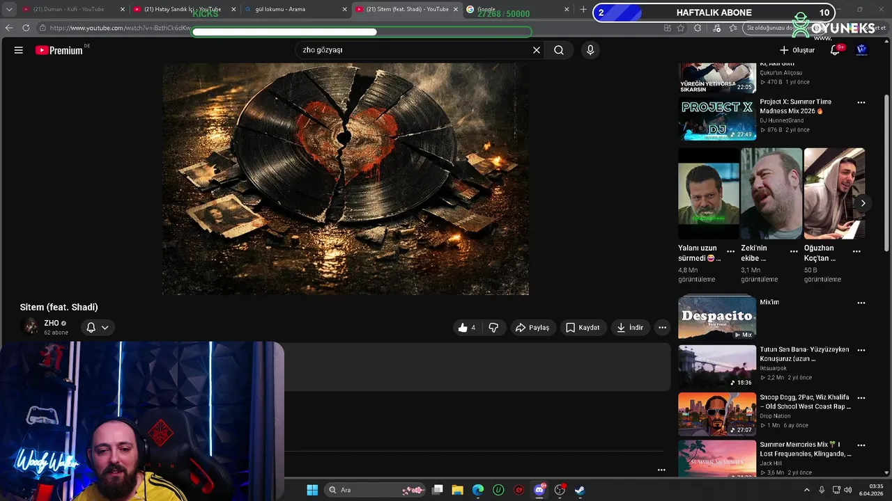
Task: Open ZHO channel name link
Action: click(52, 323)
